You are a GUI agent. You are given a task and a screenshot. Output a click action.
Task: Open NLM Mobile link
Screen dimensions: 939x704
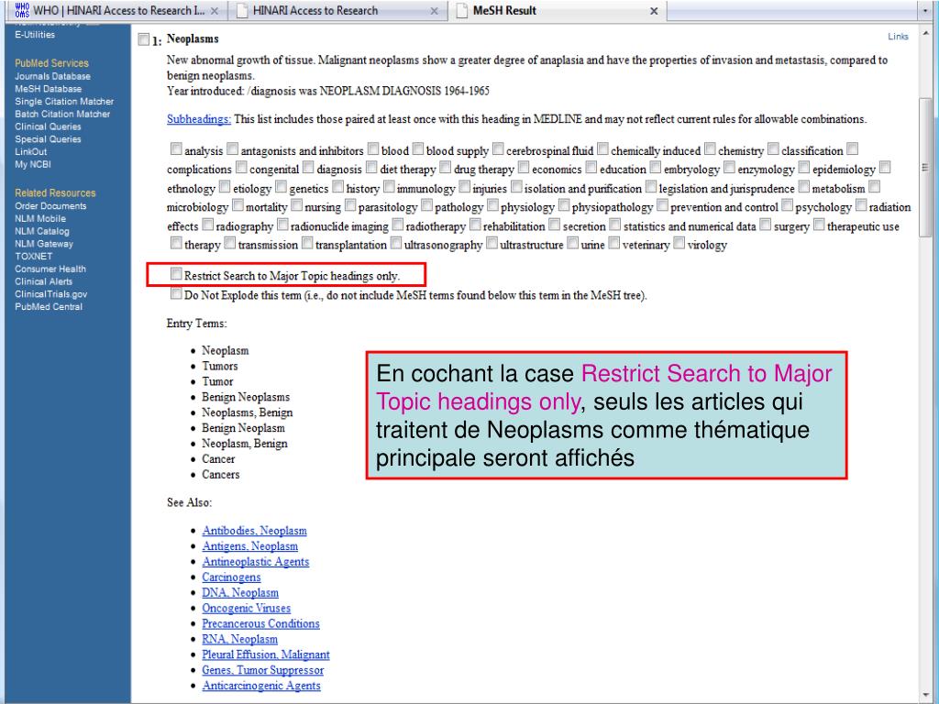tap(40, 218)
